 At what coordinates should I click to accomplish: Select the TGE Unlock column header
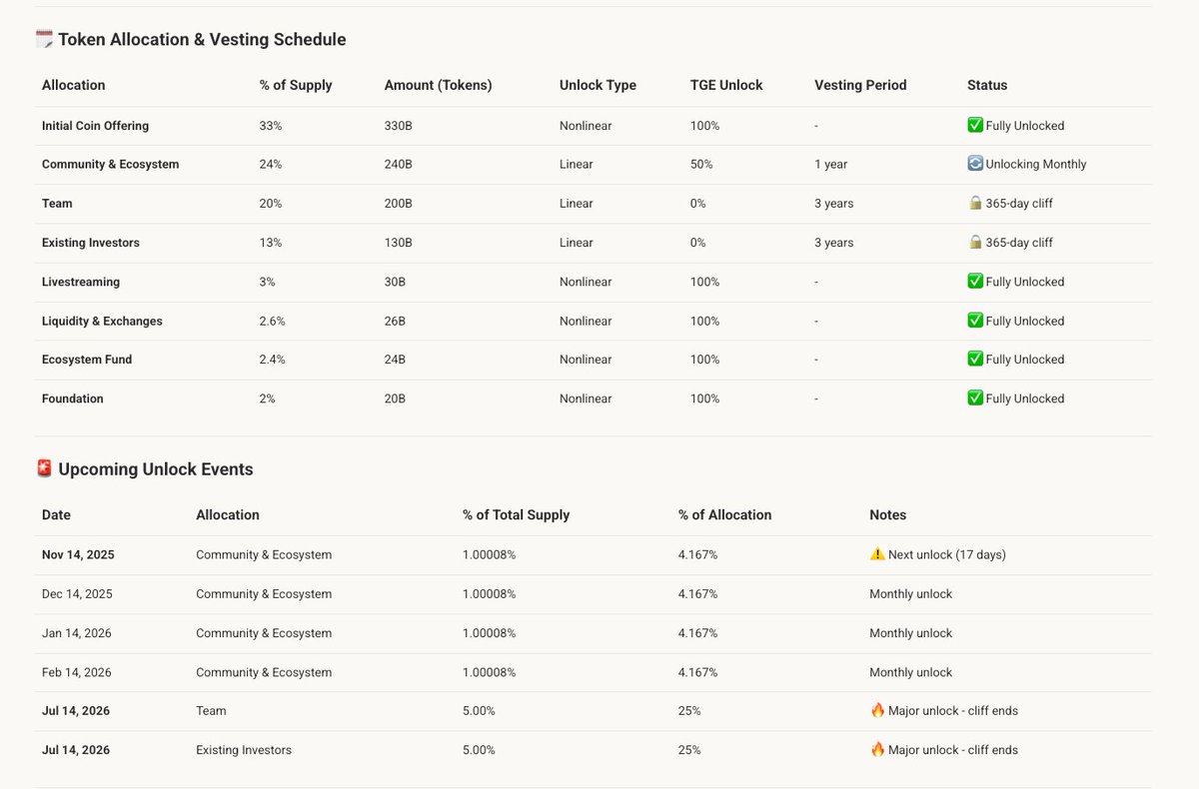tap(726, 85)
